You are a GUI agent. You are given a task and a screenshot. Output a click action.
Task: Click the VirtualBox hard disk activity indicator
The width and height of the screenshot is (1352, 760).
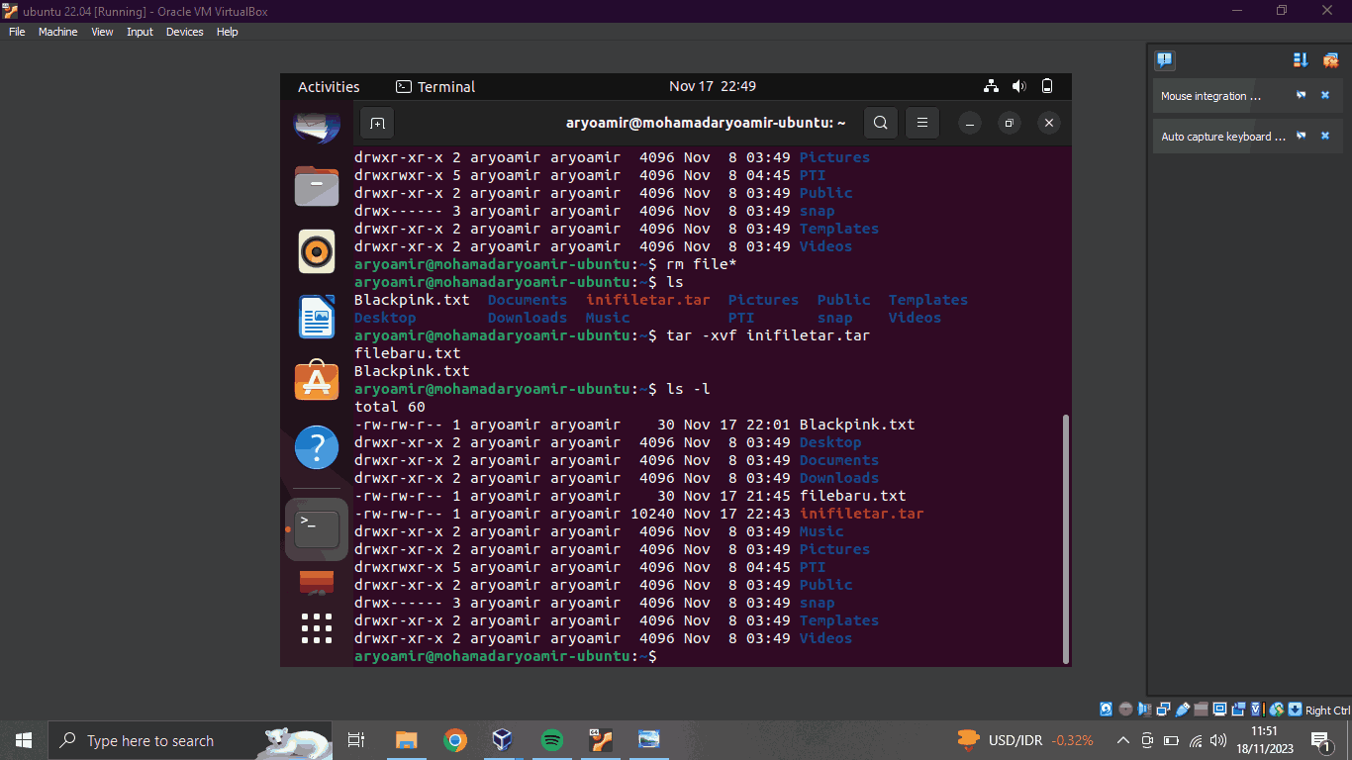click(x=1107, y=710)
